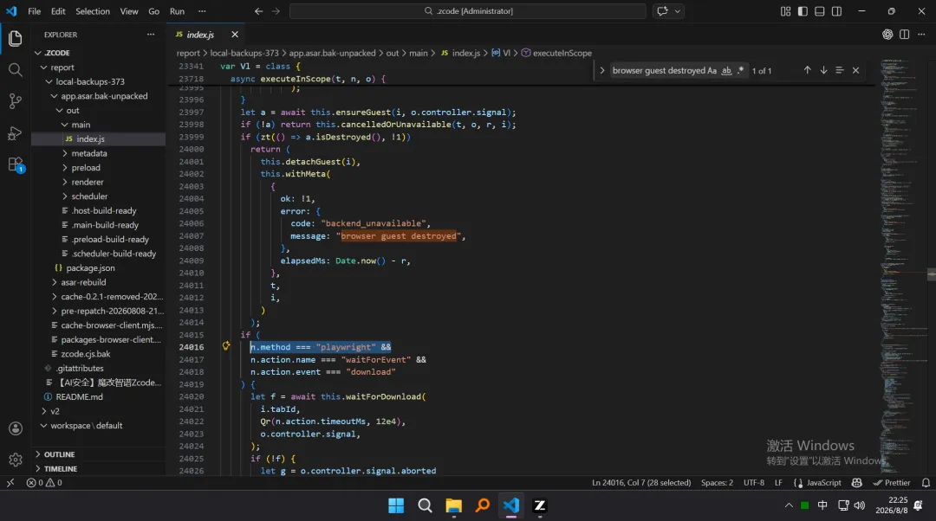
Task: Click the lightbulb code action icon
Action: tap(226, 345)
